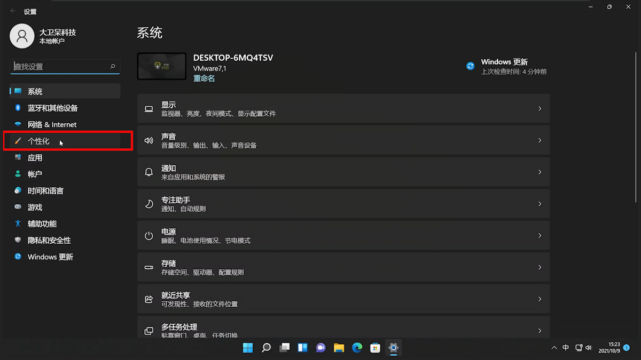Viewport: 641px width, 360px height.
Task: Click the DESKTOP-6MQ4TSV device name
Action: point(233,58)
